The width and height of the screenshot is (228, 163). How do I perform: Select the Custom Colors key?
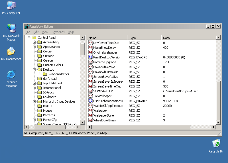coord(53,65)
